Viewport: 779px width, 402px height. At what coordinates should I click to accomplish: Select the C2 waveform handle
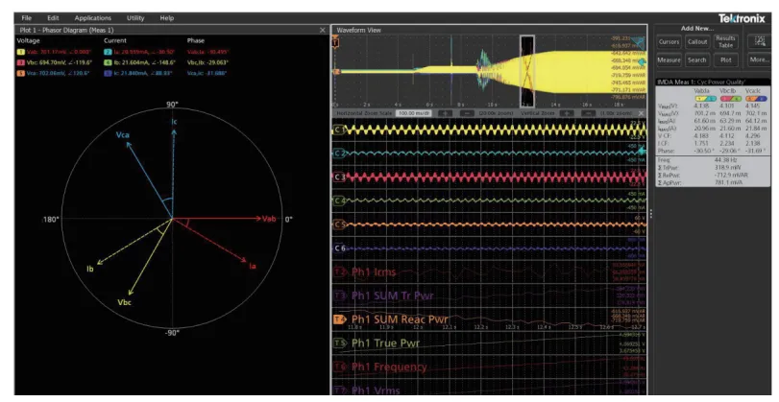(x=338, y=154)
